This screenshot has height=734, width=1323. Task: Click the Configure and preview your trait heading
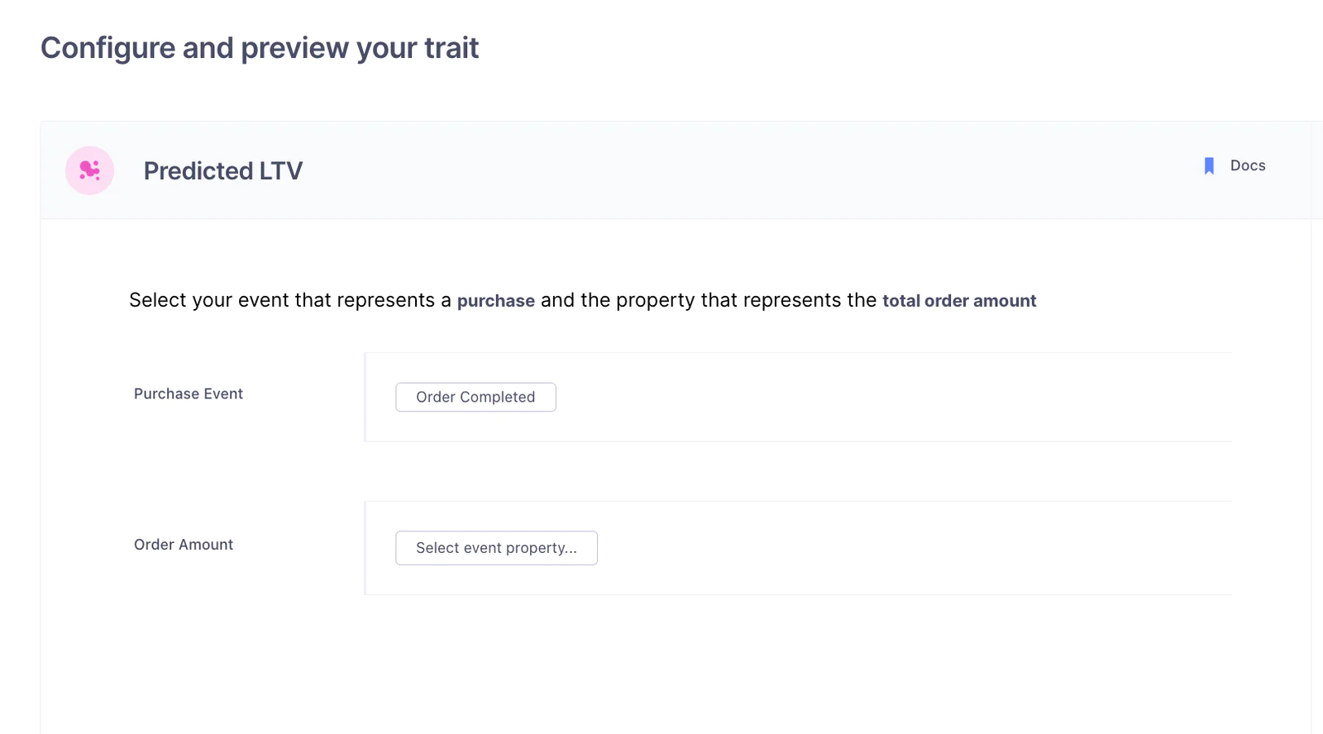(x=260, y=48)
